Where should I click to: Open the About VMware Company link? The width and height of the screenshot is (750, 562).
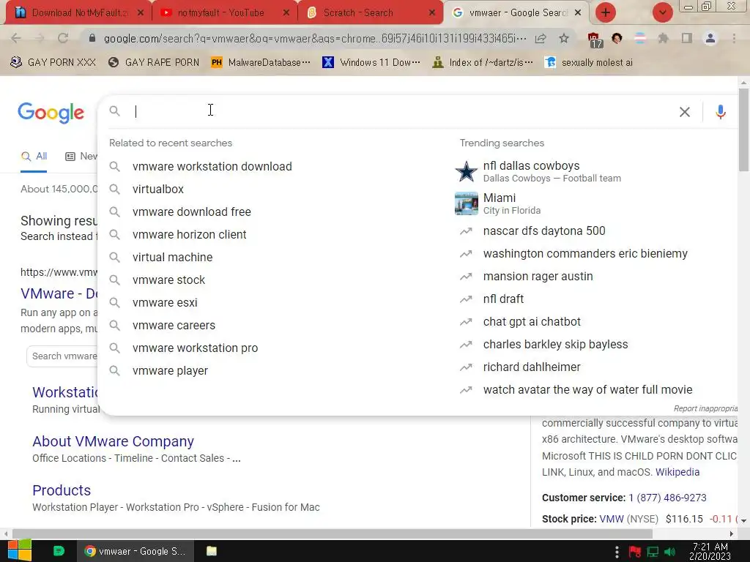(x=113, y=441)
